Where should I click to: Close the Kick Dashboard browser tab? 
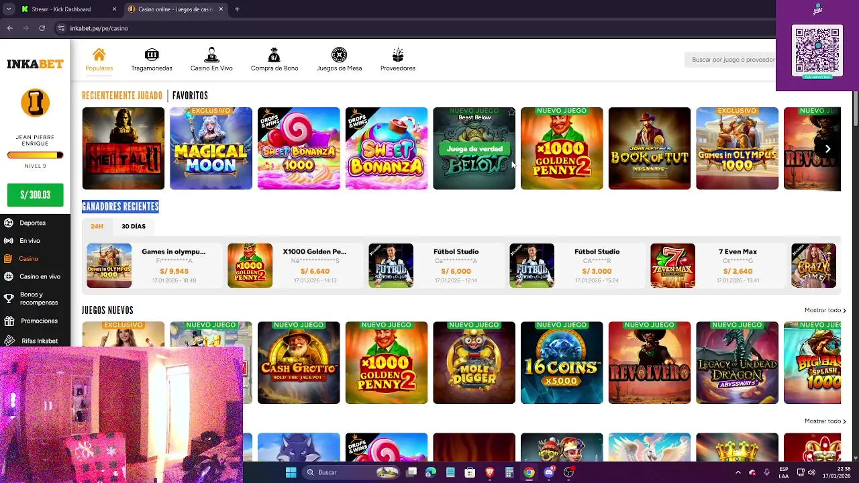(x=114, y=9)
